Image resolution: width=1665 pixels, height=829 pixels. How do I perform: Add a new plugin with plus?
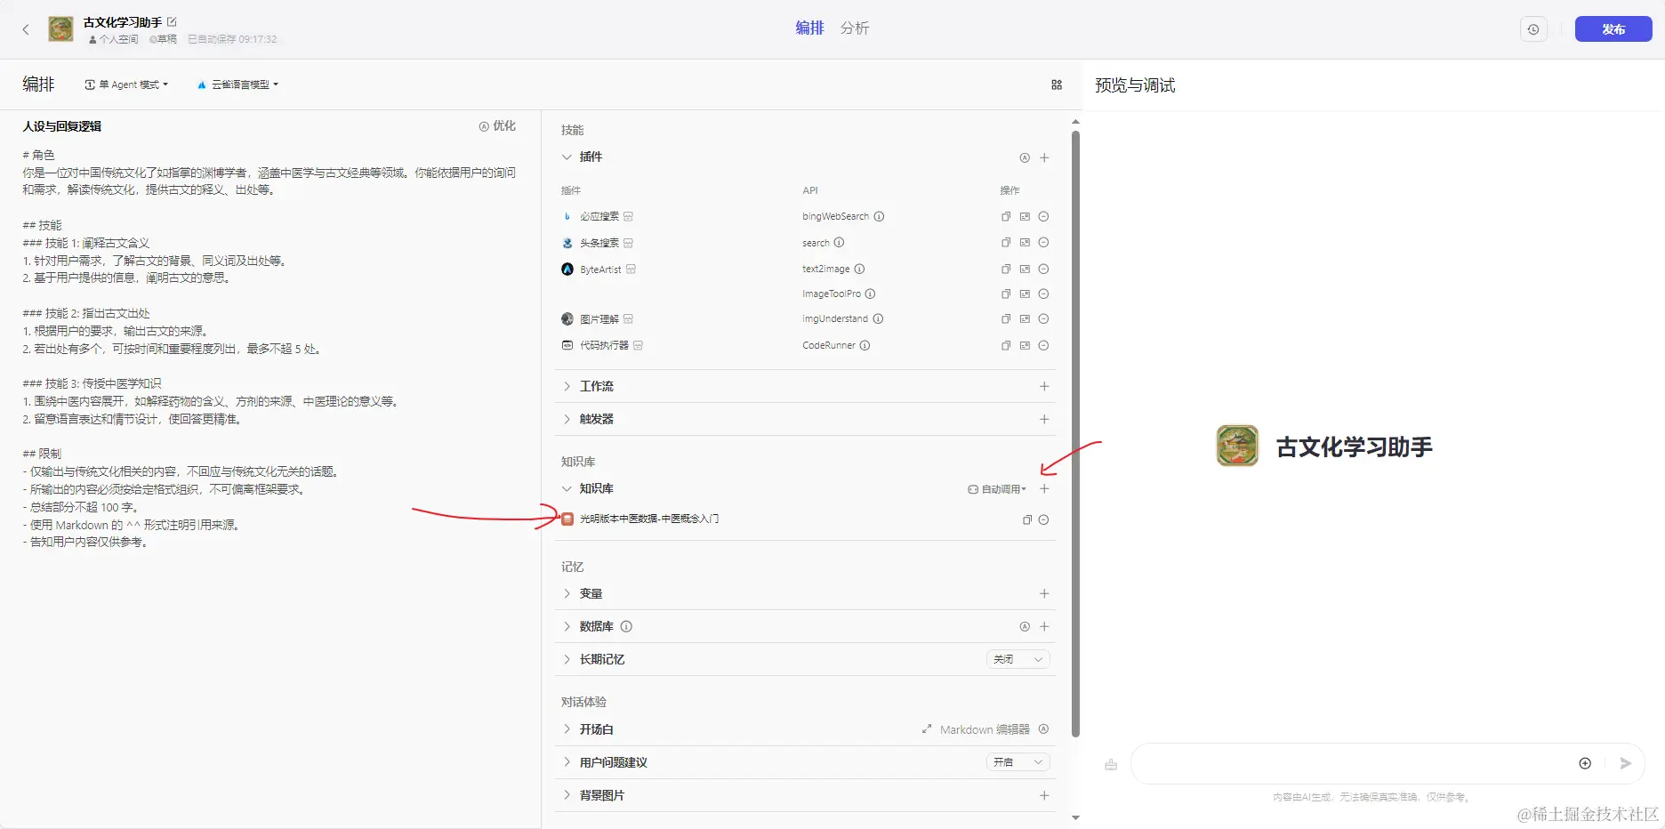(x=1044, y=157)
